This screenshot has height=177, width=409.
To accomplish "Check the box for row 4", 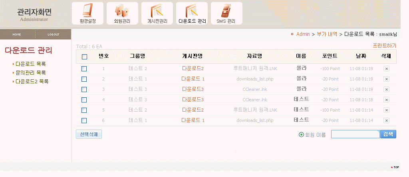I will coord(84,100).
